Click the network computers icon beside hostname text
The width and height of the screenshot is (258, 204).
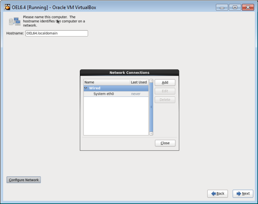point(15,21)
